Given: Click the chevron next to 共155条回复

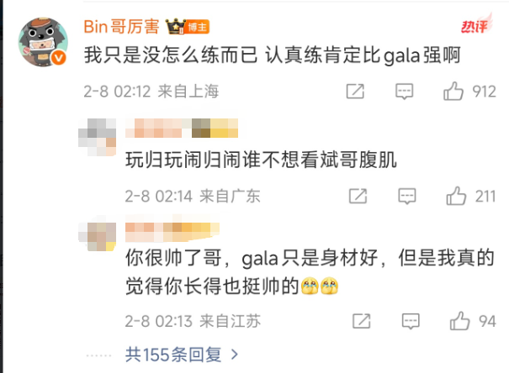Looking at the screenshot, I should tap(235, 355).
